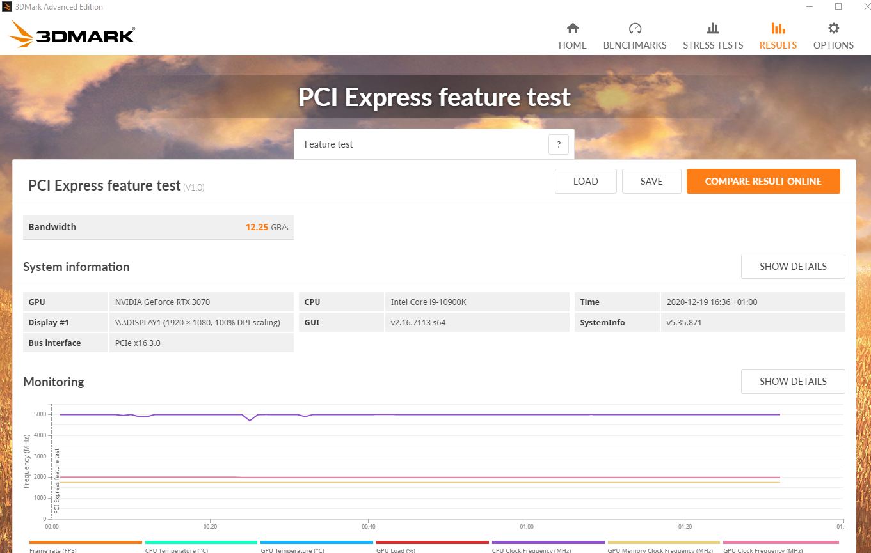Click the V1.0 version text
This screenshot has height=553, width=871.
click(194, 187)
